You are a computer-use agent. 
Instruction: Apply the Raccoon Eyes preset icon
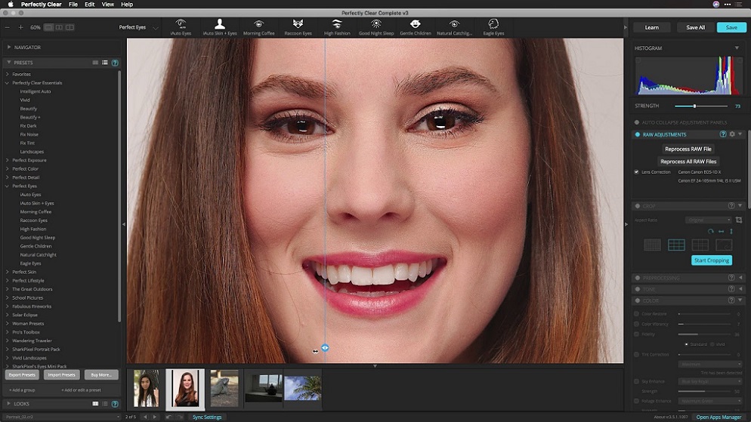click(x=298, y=23)
